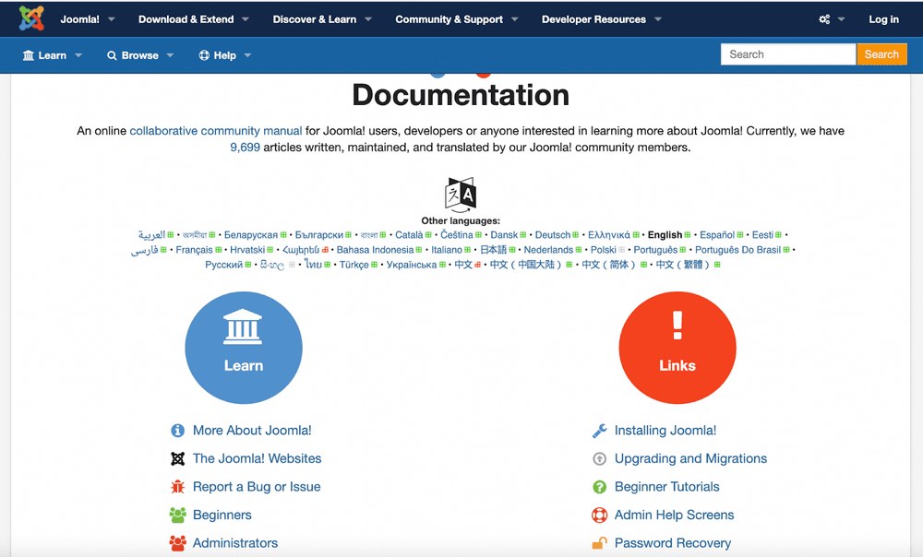This screenshot has width=923, height=557.
Task: Open Admin Help Screens link
Action: pyautogui.click(x=674, y=515)
